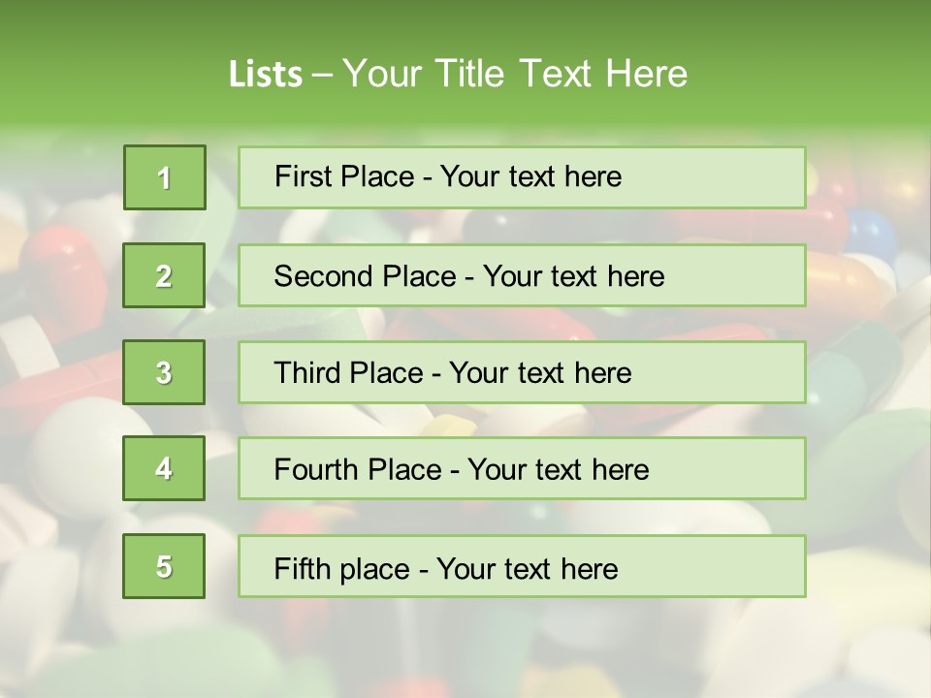Click the Second Place text bar
931x698 pixels.
point(522,275)
